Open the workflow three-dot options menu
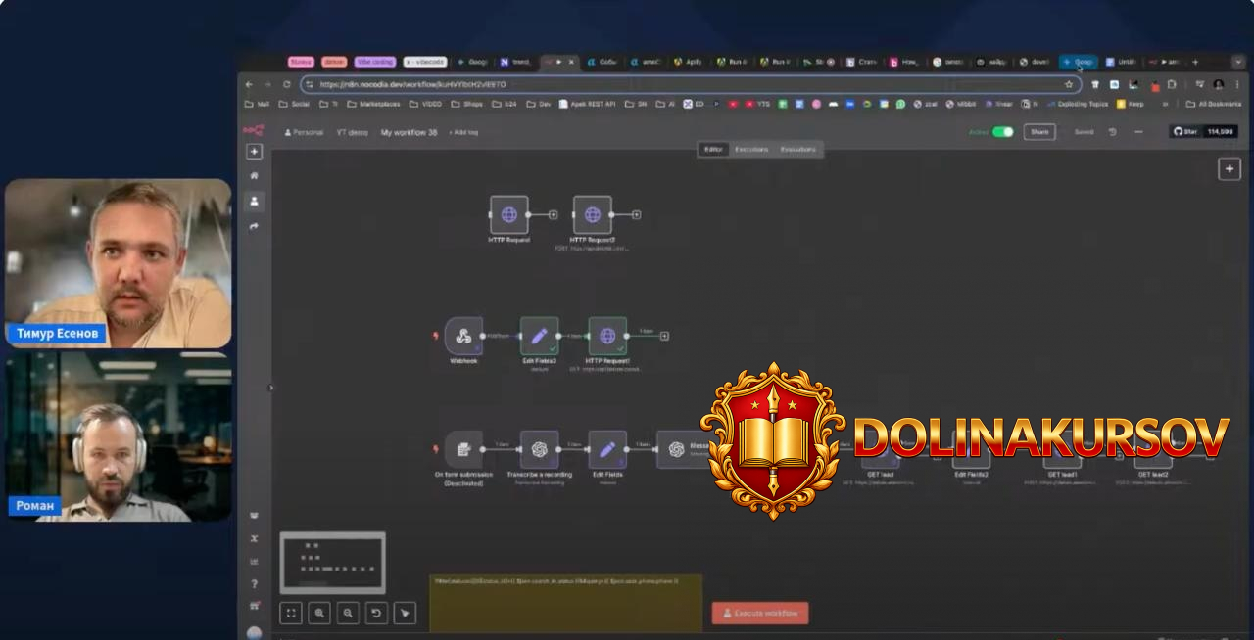Screen dimensions: 1254x640 pos(1138,132)
